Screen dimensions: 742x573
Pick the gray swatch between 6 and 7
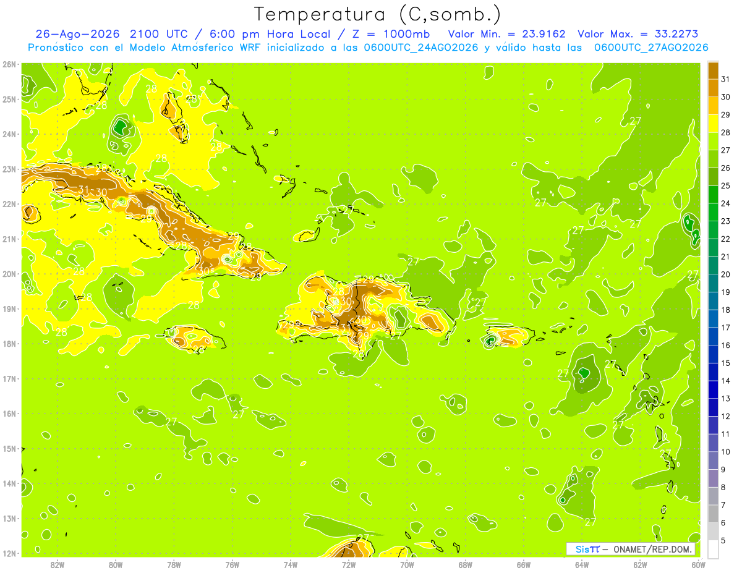coord(713,514)
